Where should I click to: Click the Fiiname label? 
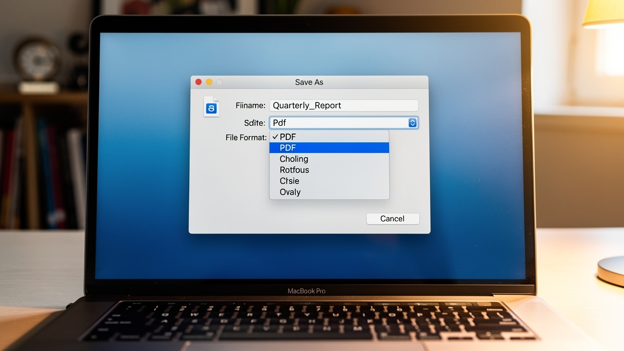[x=251, y=105]
